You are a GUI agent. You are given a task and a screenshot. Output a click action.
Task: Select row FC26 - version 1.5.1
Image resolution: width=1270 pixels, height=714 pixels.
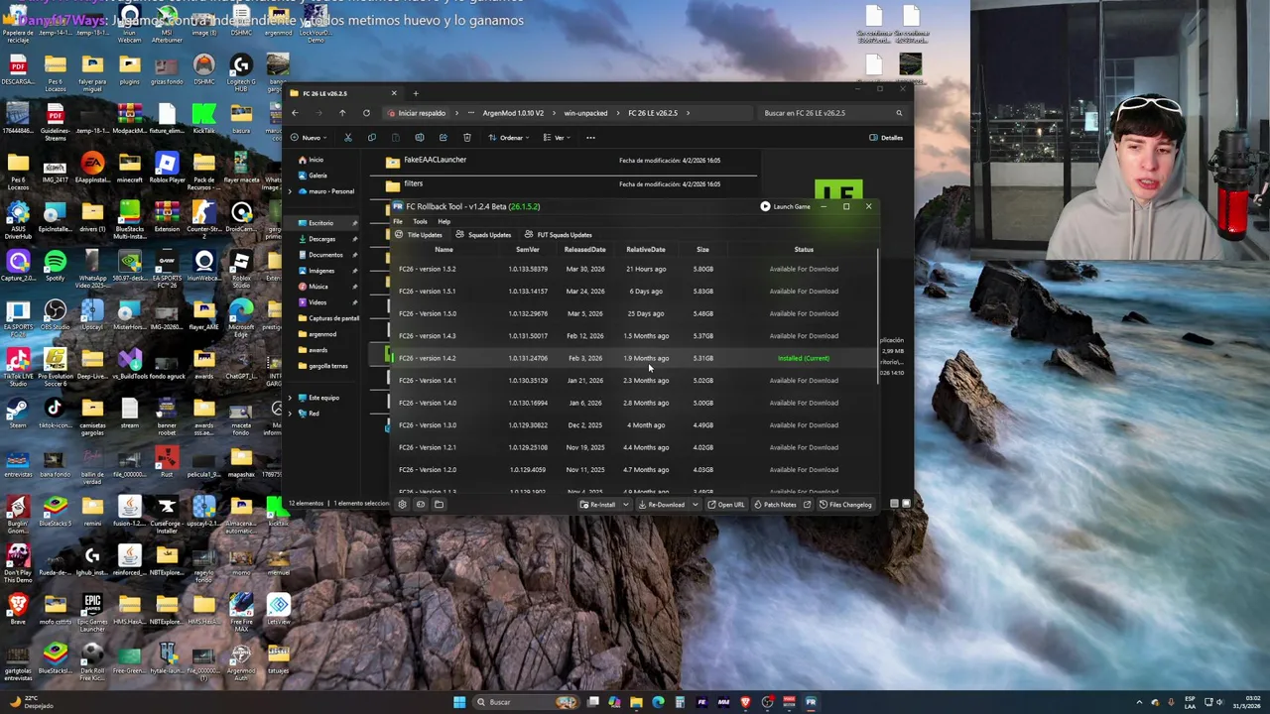coord(635,292)
